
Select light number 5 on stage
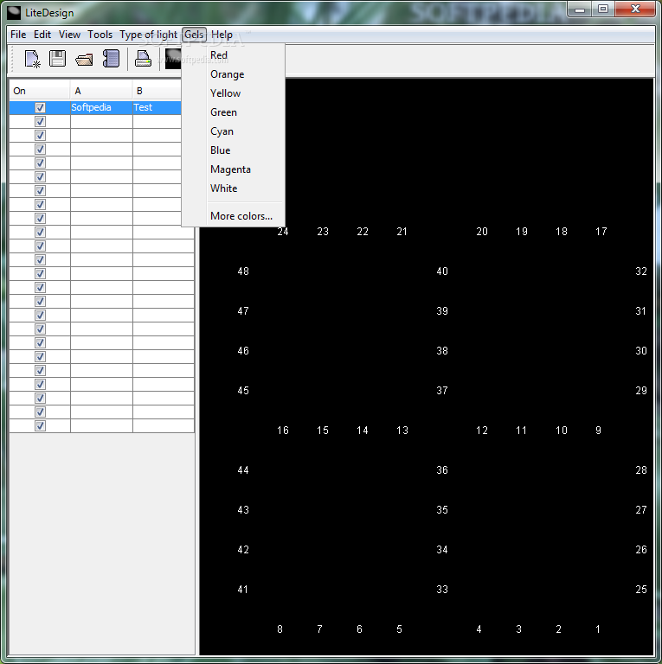[399, 629]
